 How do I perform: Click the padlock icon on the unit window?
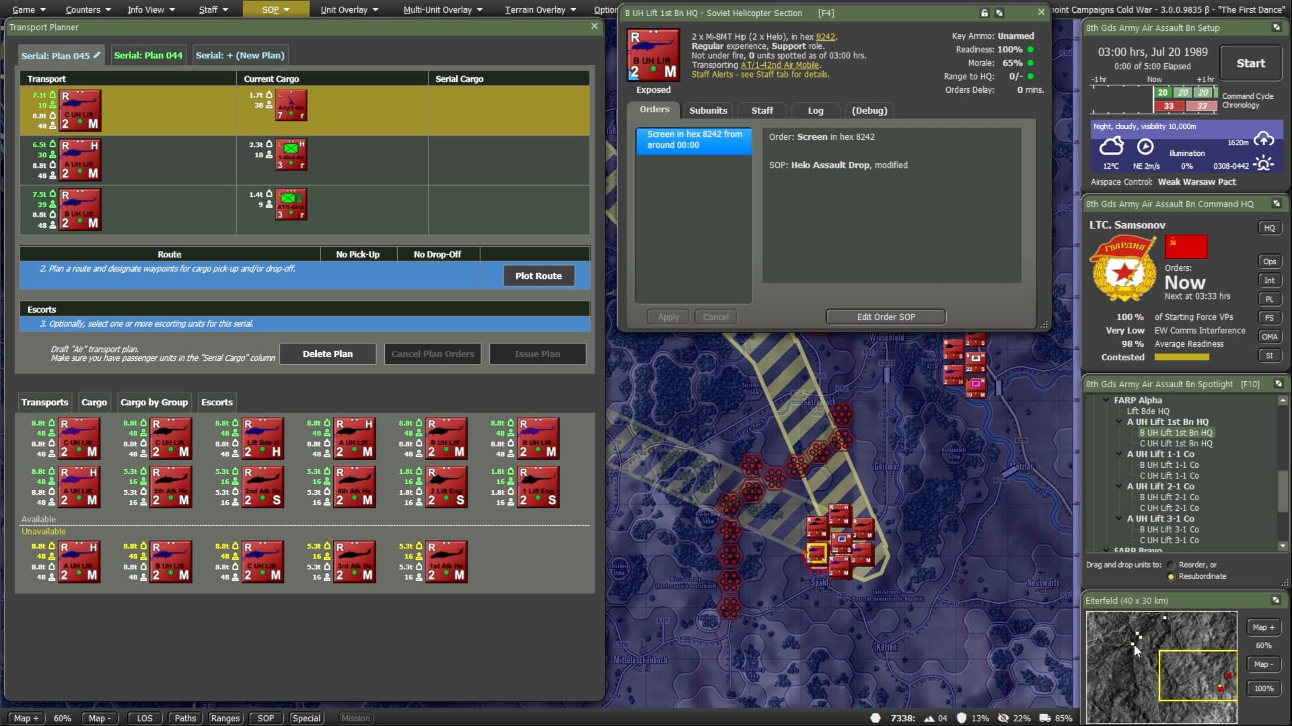[x=984, y=13]
